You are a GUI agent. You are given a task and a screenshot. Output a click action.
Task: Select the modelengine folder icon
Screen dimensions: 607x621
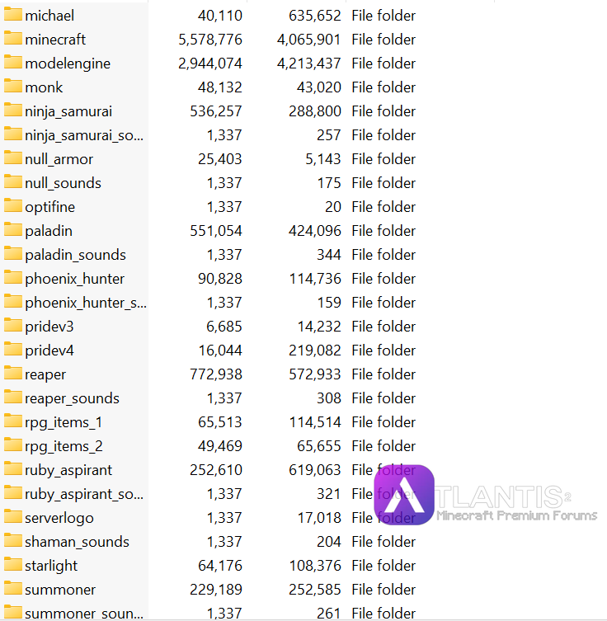pyautogui.click(x=13, y=62)
